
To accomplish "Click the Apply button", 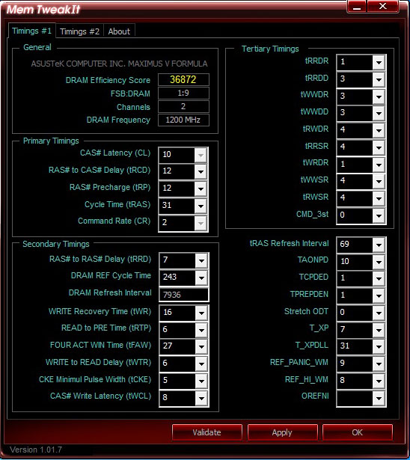I will click(282, 432).
